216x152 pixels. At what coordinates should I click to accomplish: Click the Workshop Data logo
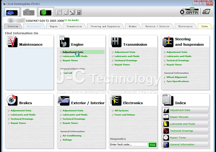[x=190, y=11]
